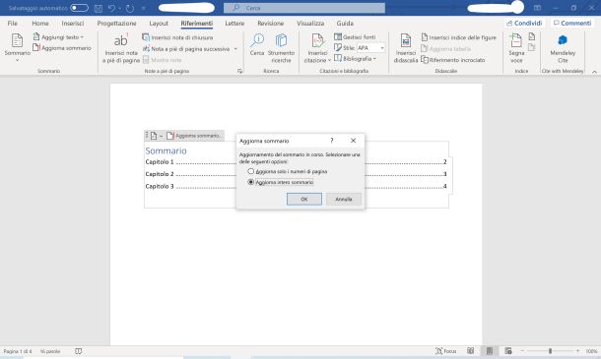This screenshot has height=359, width=601.
Task: Toggle Salvataggio automatico switch
Action: click(79, 8)
